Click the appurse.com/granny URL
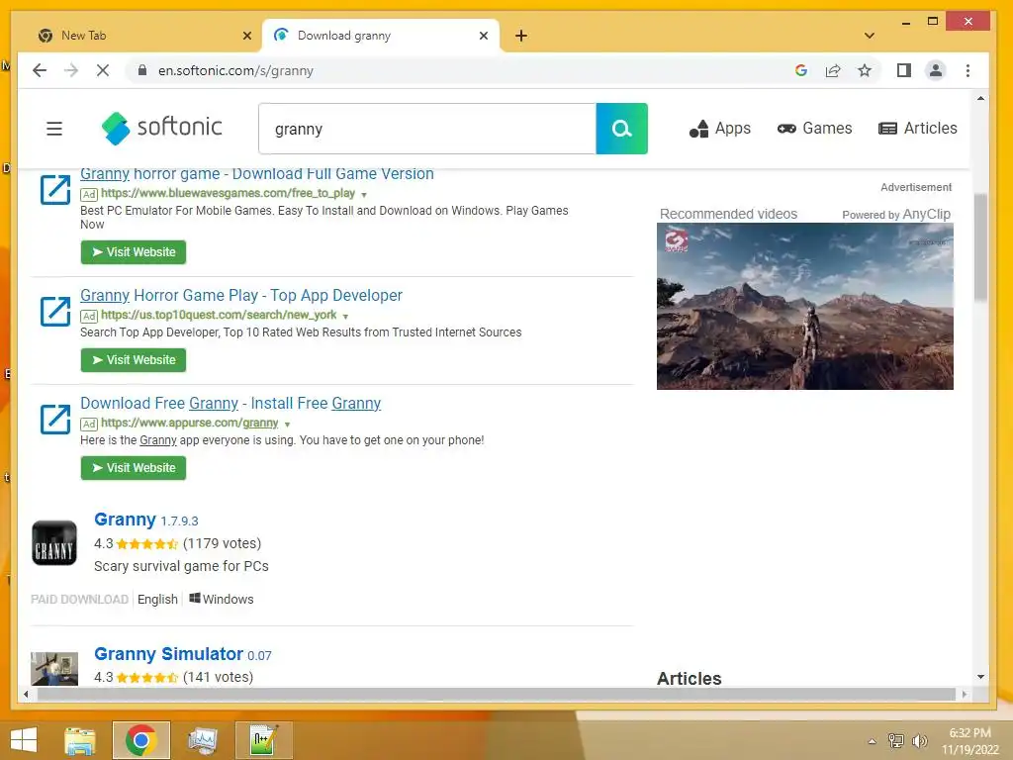Image resolution: width=1013 pixels, height=760 pixels. click(x=189, y=423)
